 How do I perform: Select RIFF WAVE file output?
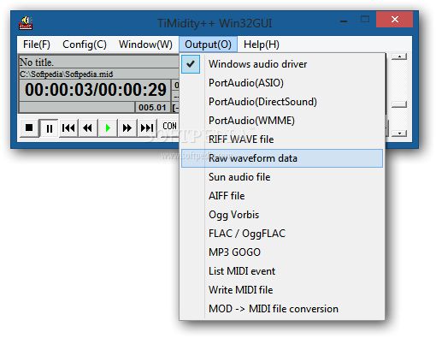pyautogui.click(x=282, y=139)
